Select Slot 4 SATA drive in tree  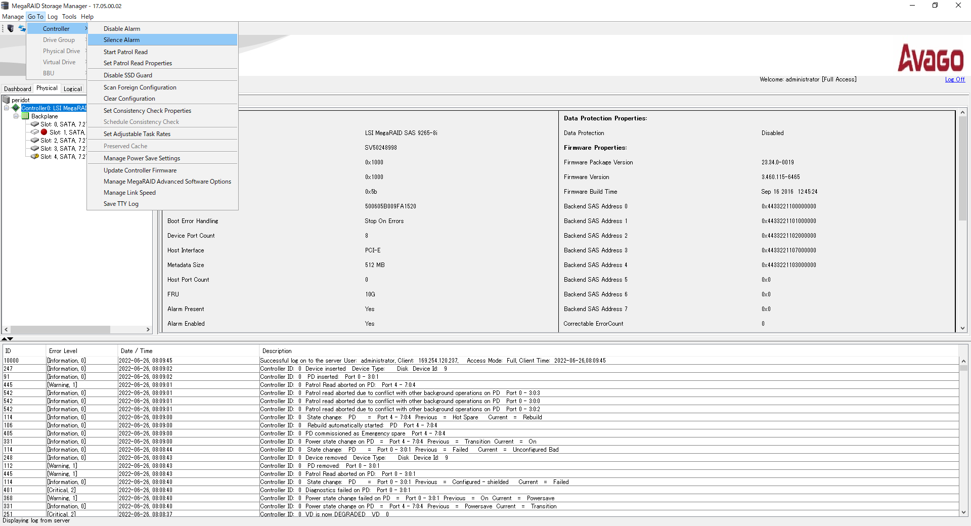(63, 156)
